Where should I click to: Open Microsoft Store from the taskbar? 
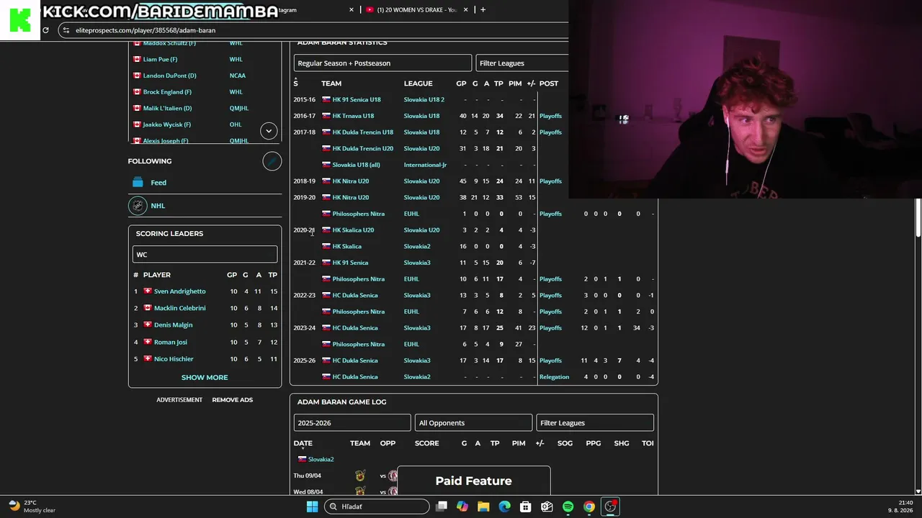coord(526,506)
